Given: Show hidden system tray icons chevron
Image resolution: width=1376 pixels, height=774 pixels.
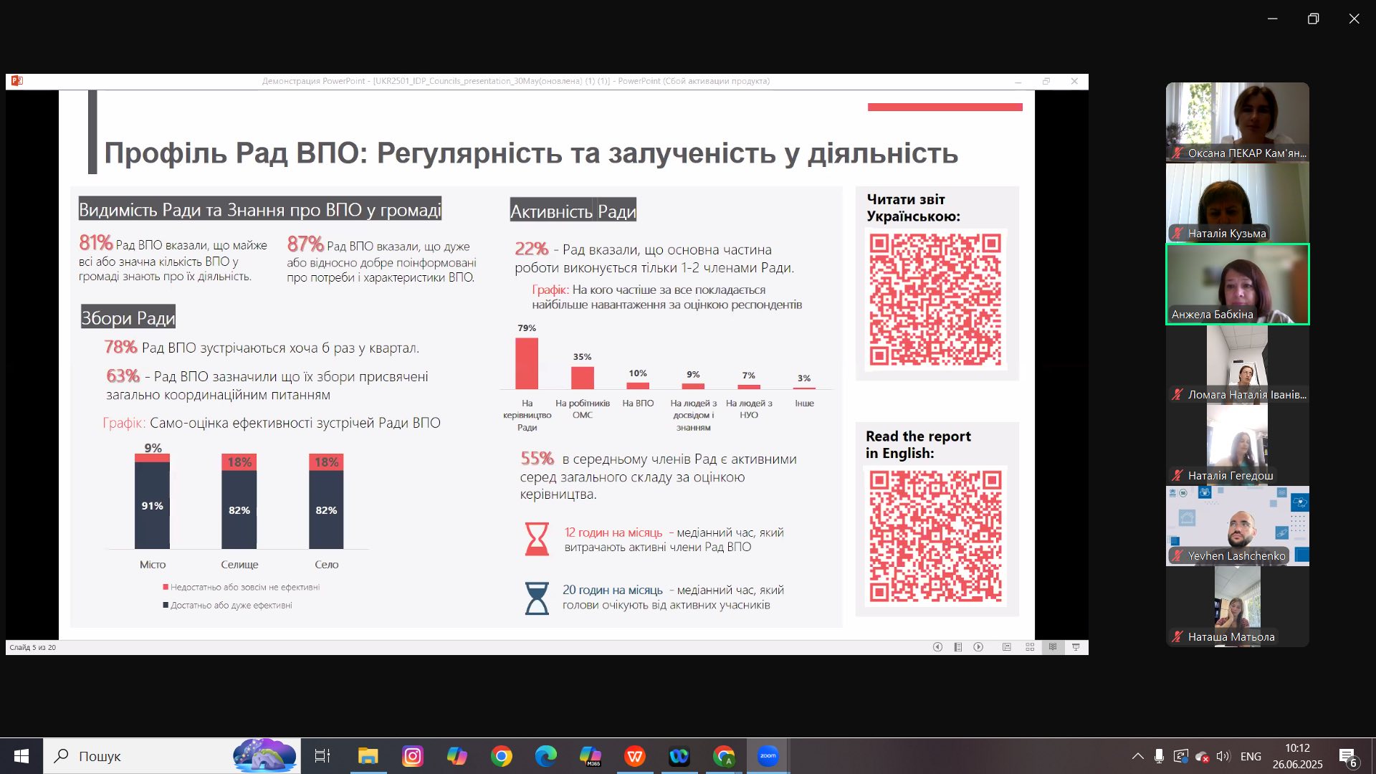Looking at the screenshot, I should point(1137,756).
